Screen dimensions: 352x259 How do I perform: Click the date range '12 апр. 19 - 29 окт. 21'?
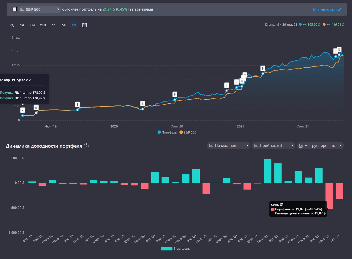(280, 24)
